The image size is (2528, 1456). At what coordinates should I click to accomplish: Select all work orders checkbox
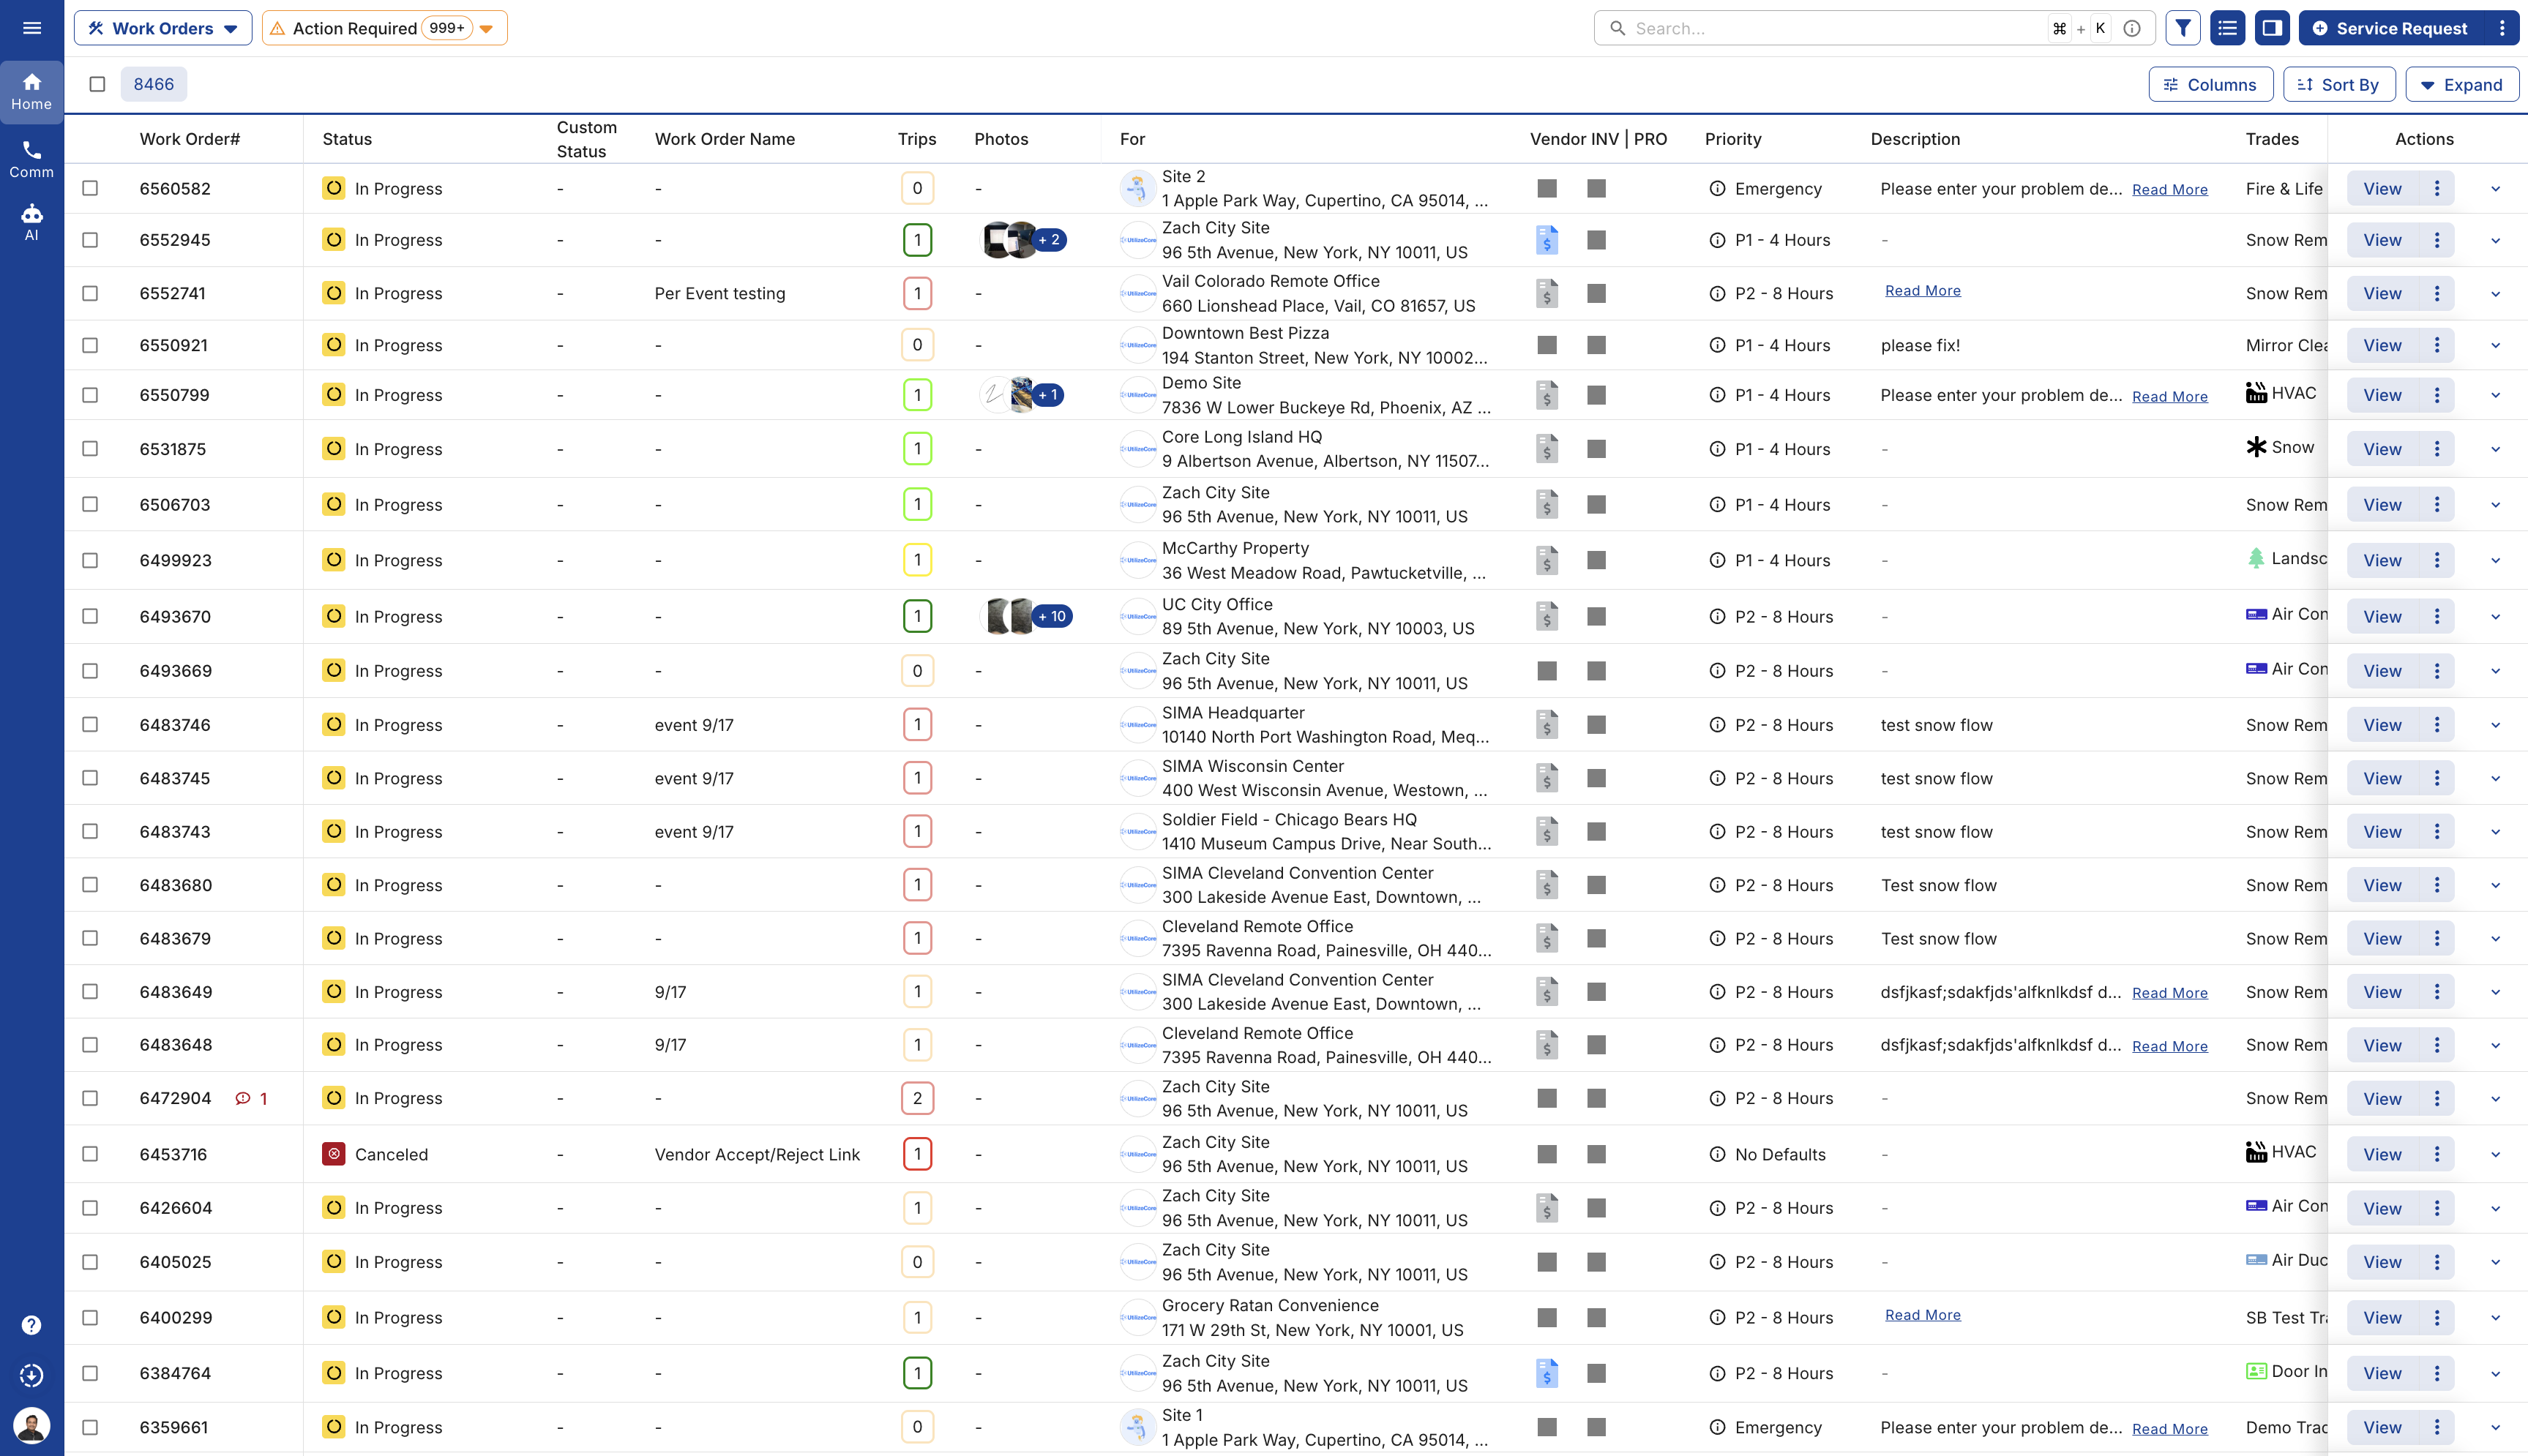pyautogui.click(x=97, y=84)
